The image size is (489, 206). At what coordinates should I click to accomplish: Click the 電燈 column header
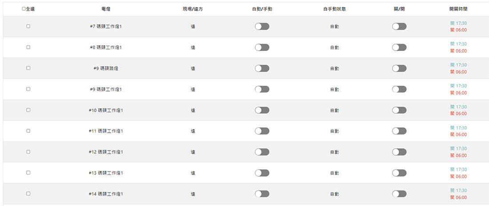(x=106, y=9)
